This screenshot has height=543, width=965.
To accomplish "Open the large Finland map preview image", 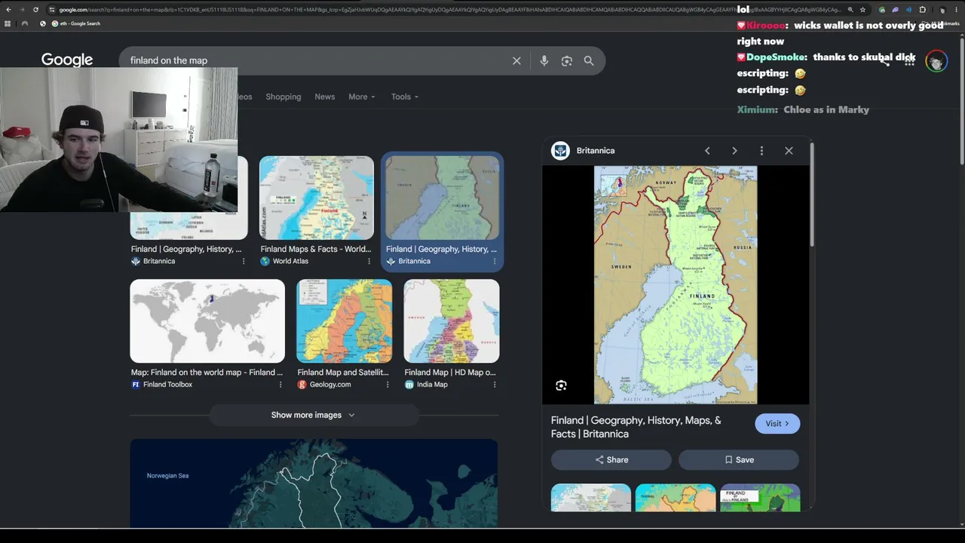I will pos(675,285).
